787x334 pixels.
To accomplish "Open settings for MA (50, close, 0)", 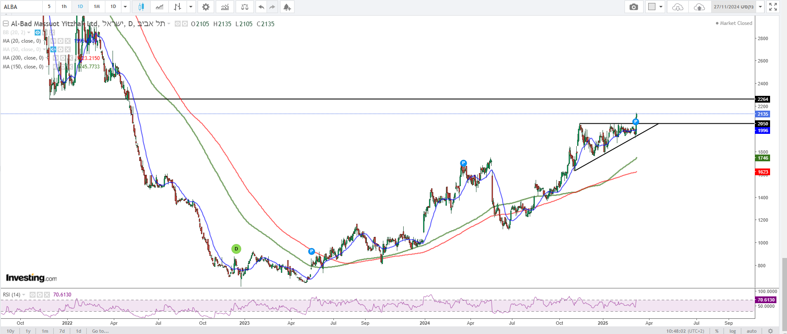I will [x=61, y=49].
